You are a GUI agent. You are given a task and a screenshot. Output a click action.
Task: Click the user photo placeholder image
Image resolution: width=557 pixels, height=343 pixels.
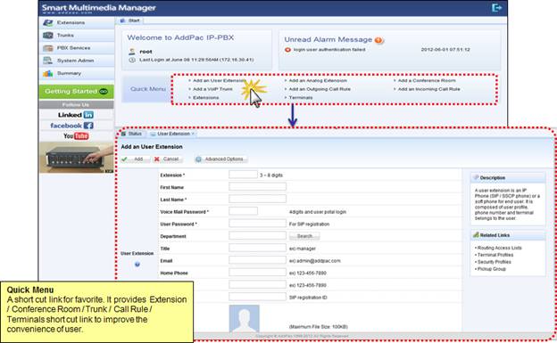coord(244,319)
